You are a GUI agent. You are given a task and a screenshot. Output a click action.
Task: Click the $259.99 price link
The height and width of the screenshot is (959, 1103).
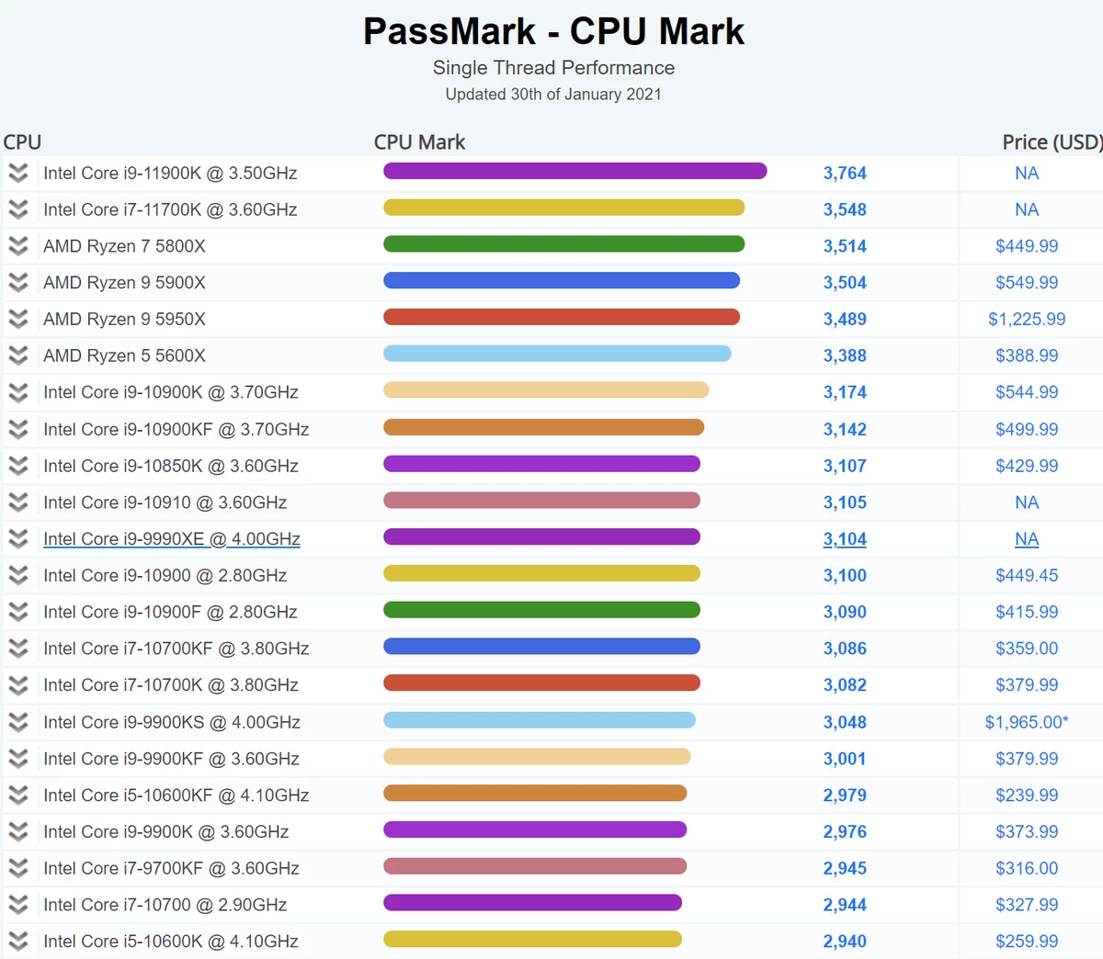(x=1027, y=942)
